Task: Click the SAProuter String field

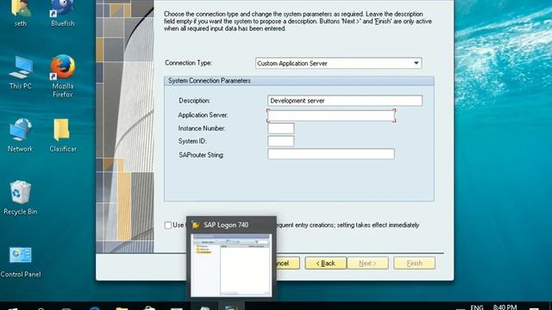Action: tap(331, 154)
